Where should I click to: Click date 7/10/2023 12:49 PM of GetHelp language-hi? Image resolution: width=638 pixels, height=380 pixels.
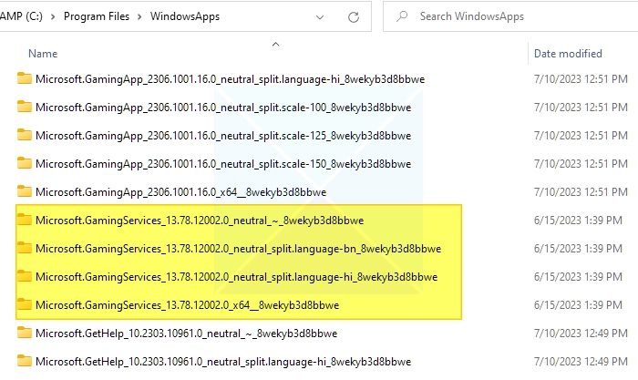[581, 362]
